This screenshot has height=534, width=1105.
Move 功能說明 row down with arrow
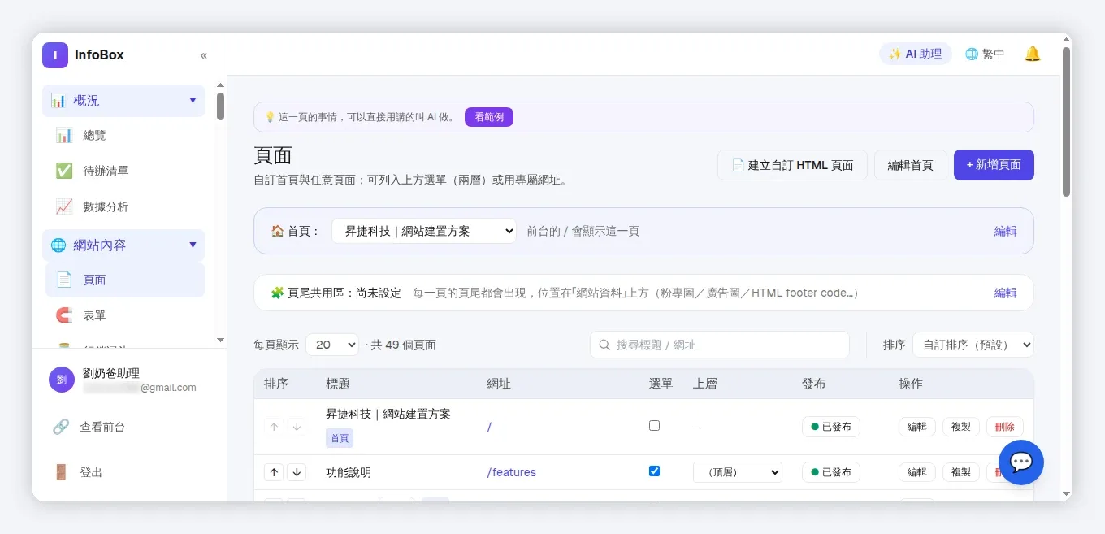pos(297,472)
